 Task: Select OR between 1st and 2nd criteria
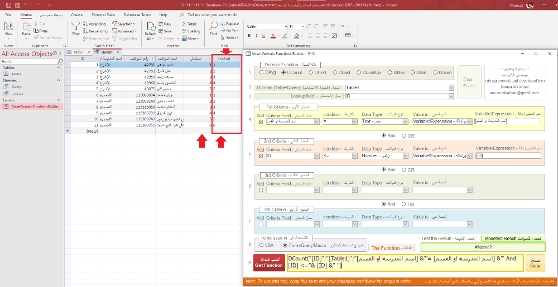pyautogui.click(x=403, y=135)
